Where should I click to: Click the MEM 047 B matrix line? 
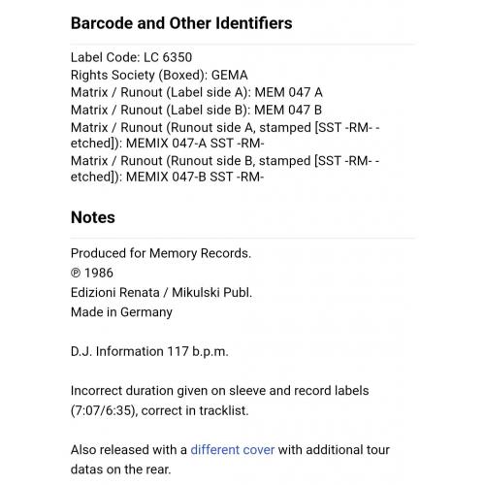pyautogui.click(x=196, y=110)
